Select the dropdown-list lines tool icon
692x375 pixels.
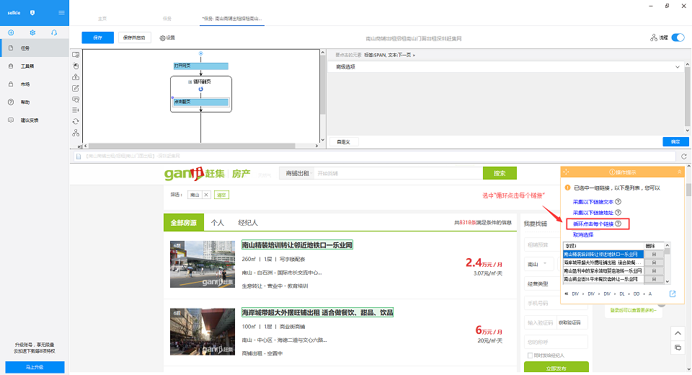(x=76, y=110)
